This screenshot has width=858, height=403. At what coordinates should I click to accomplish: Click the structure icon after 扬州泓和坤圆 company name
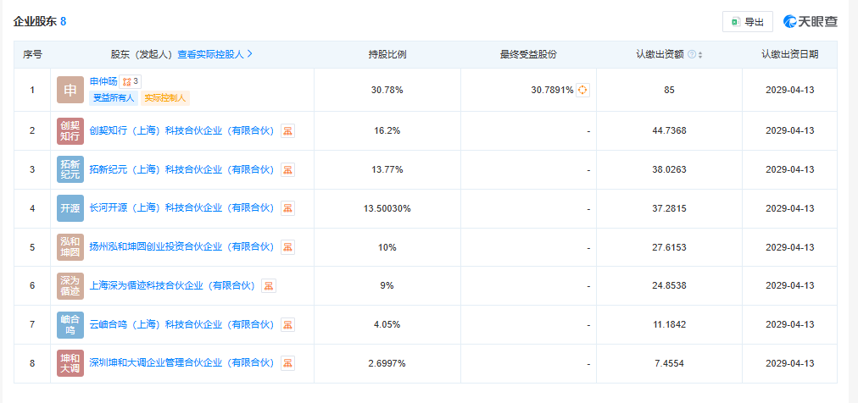tap(287, 247)
